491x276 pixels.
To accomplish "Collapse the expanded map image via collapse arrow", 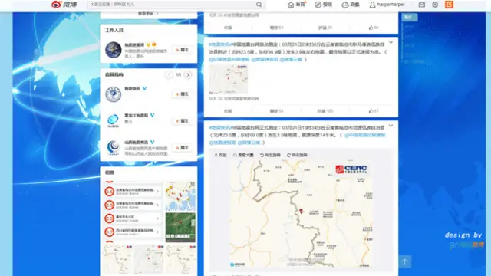I will 220,155.
